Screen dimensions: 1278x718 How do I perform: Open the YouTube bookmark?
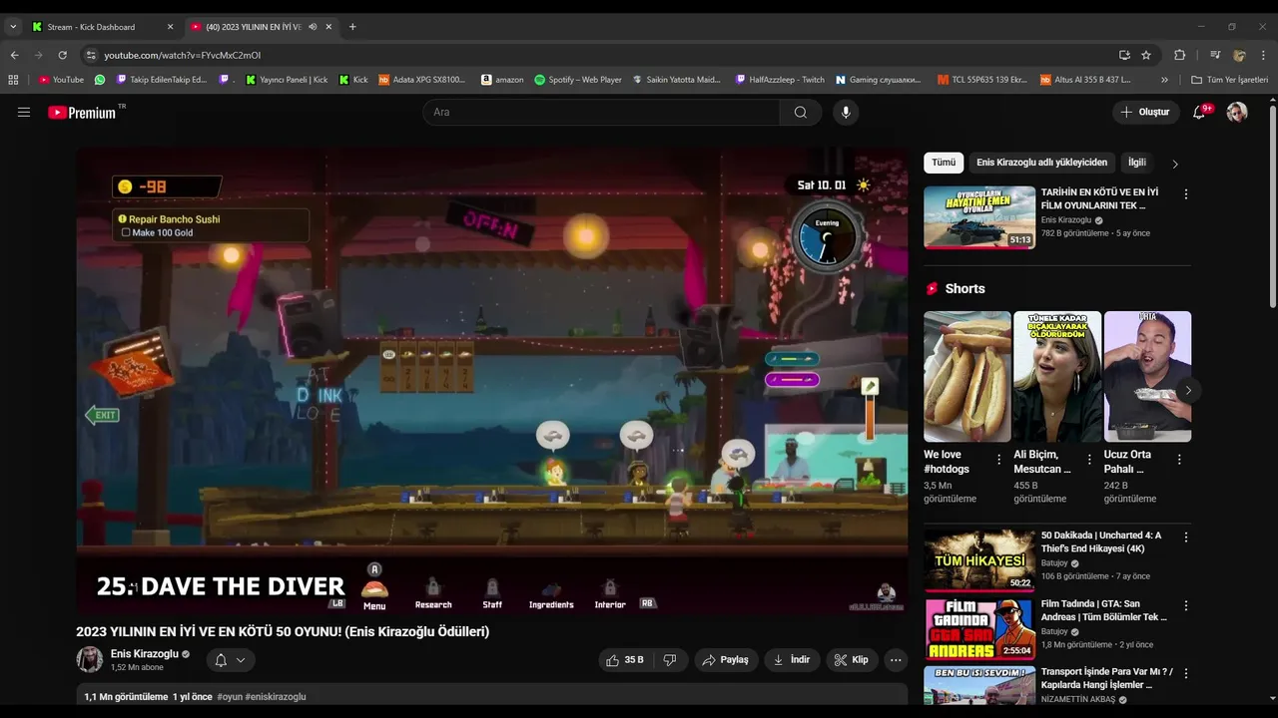click(x=61, y=80)
